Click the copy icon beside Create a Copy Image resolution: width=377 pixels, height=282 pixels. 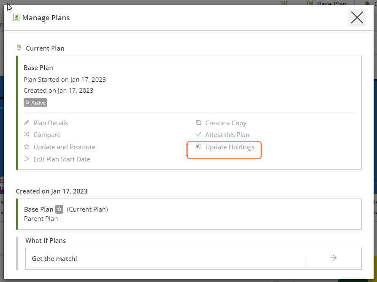tap(198, 123)
